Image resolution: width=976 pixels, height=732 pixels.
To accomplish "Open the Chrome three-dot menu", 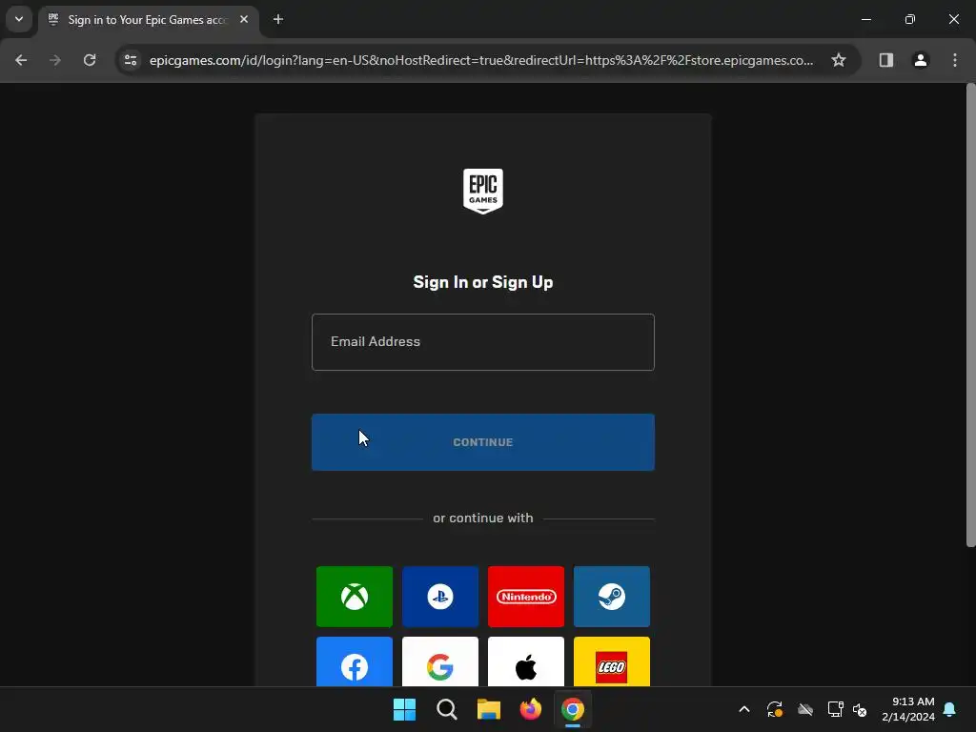I will pos(954,60).
